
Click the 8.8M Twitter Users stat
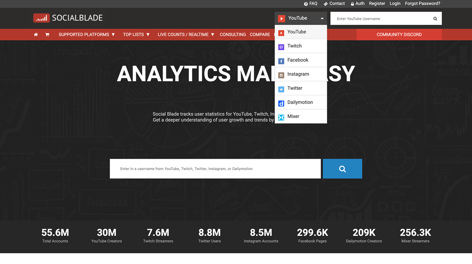click(x=210, y=235)
